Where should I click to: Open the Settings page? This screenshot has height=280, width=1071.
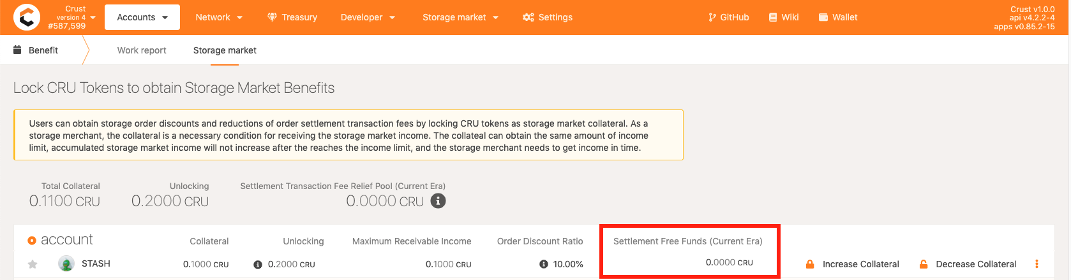[x=548, y=17]
